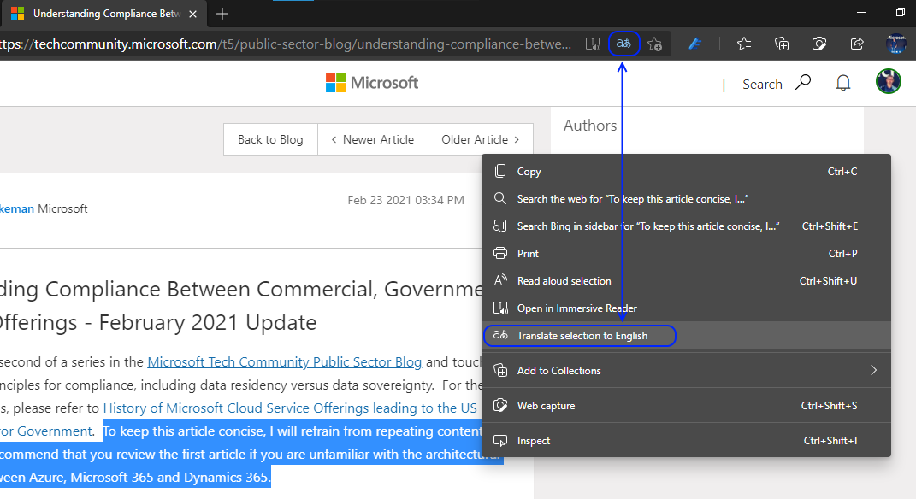Viewport: 916px width, 499px height.
Task: Click the Search magnifier icon on page
Action: [x=803, y=82]
